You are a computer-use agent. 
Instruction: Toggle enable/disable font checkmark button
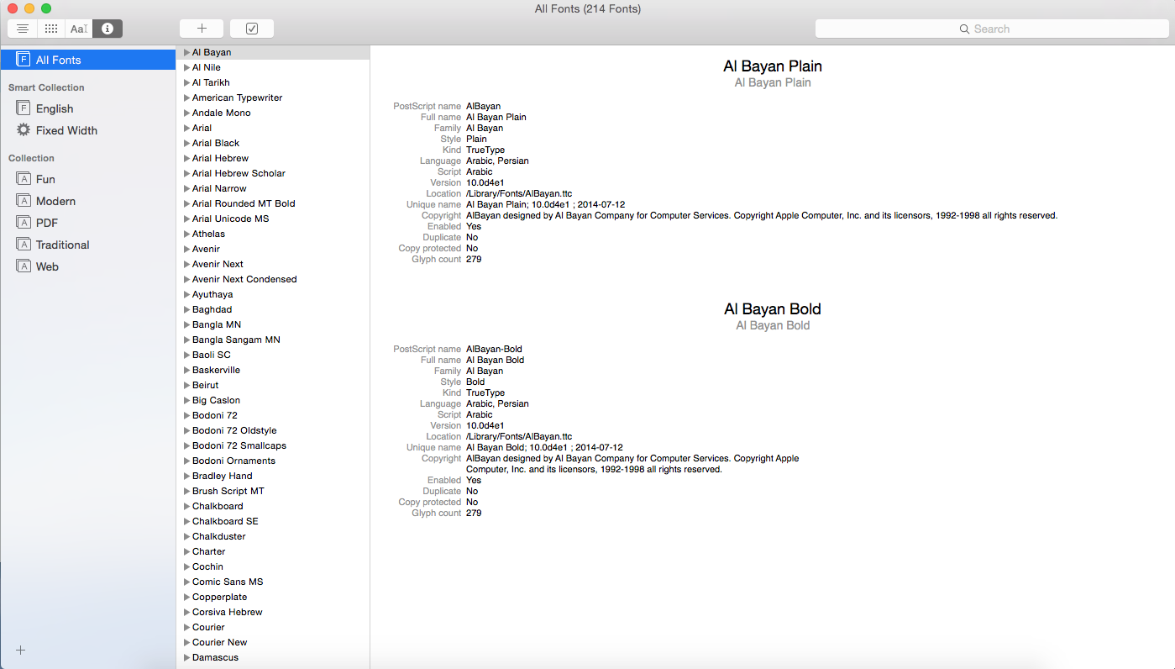point(252,29)
